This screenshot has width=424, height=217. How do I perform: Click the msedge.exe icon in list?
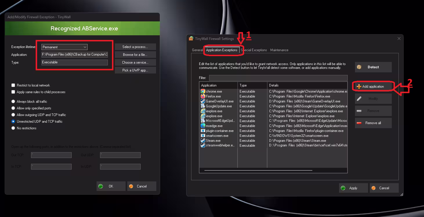click(x=203, y=126)
